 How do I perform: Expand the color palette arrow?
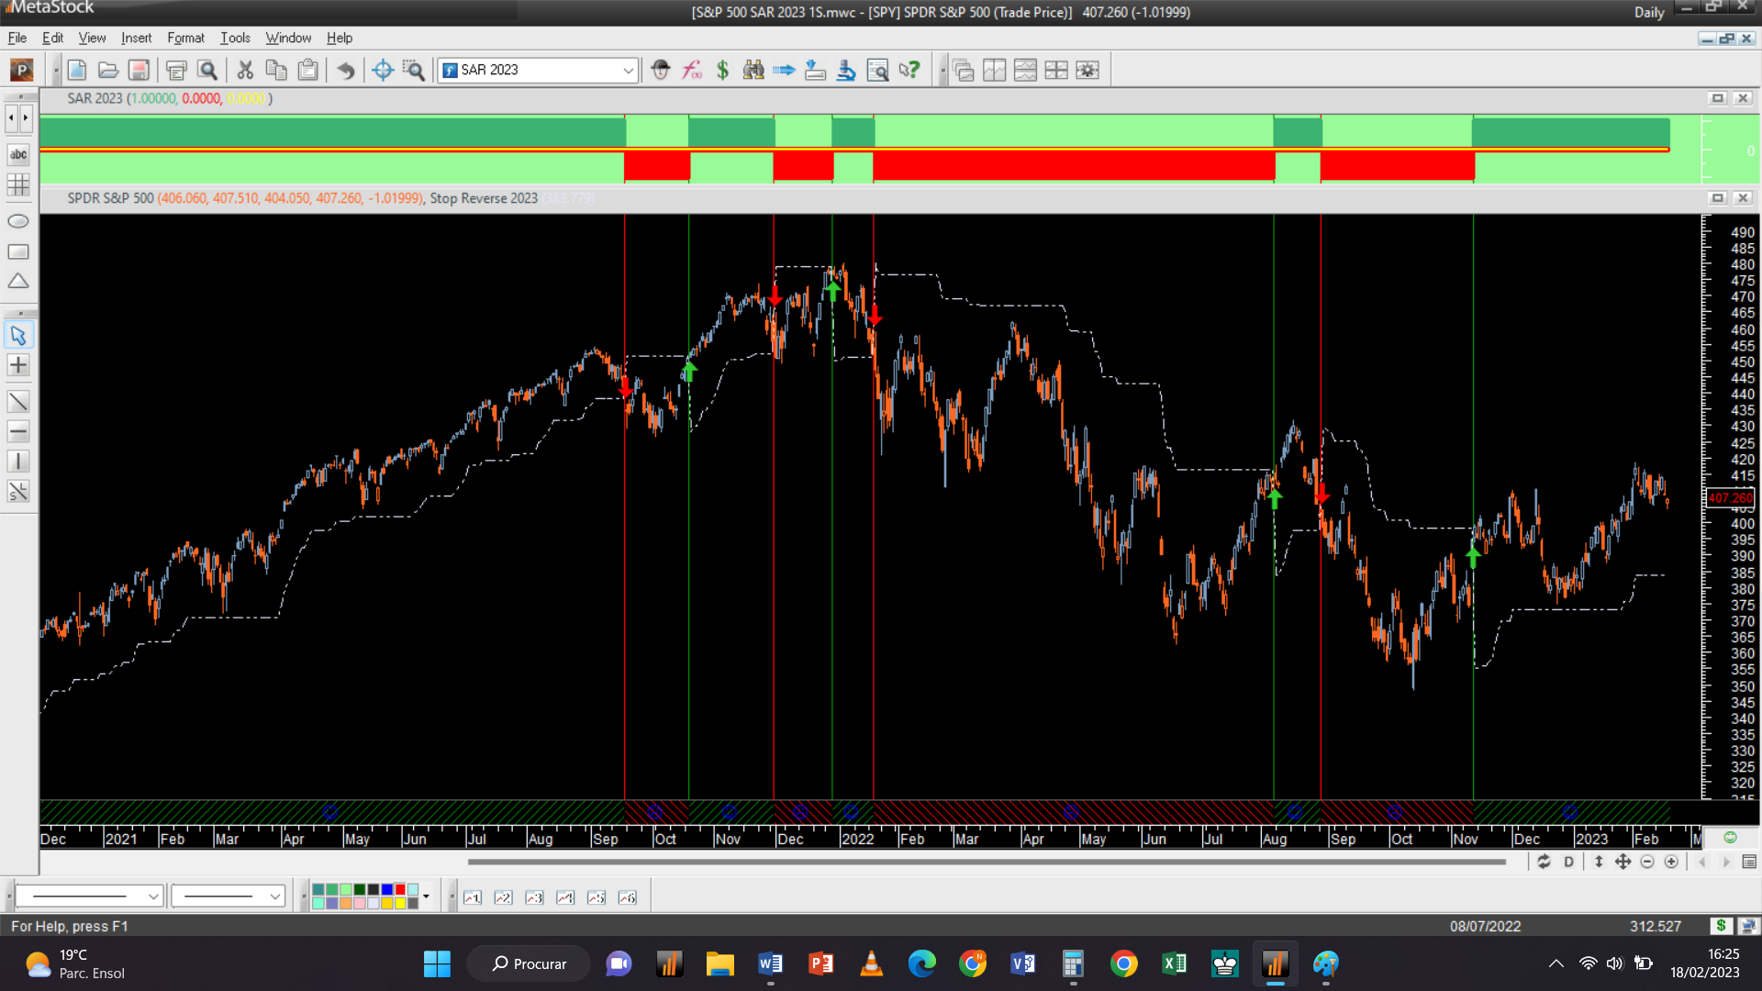(x=426, y=896)
